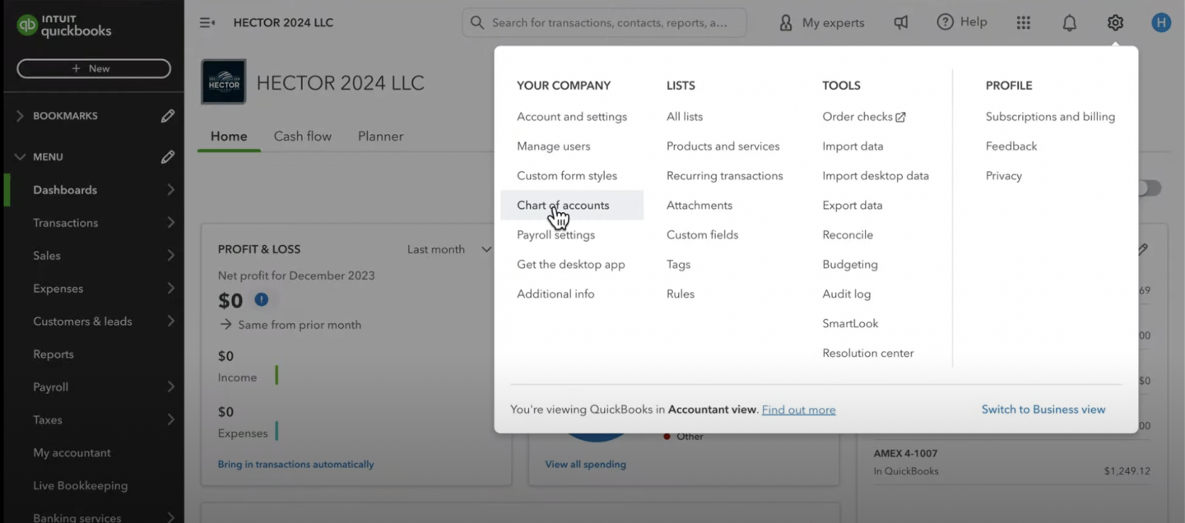1185x523 pixels.
Task: Click the settings gear icon
Action: (x=1115, y=23)
